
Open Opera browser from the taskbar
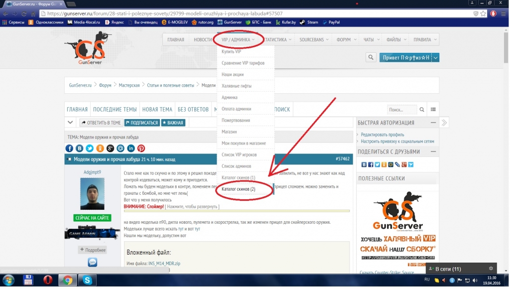point(47,280)
